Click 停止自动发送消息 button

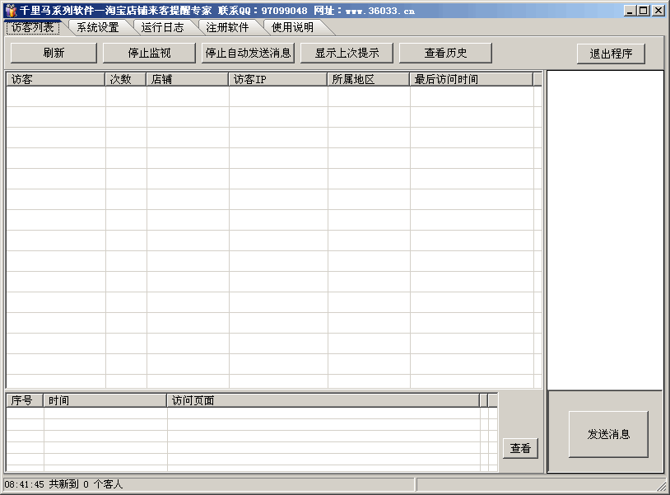point(248,53)
